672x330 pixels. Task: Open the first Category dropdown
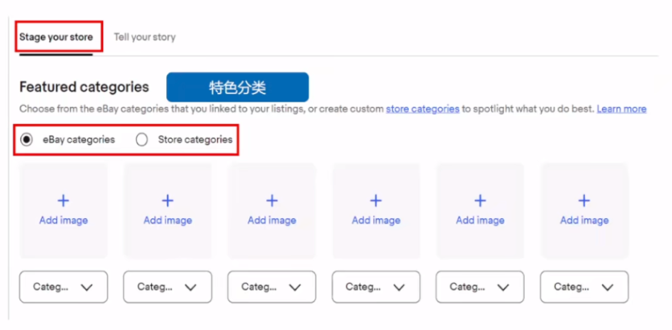[x=64, y=287]
